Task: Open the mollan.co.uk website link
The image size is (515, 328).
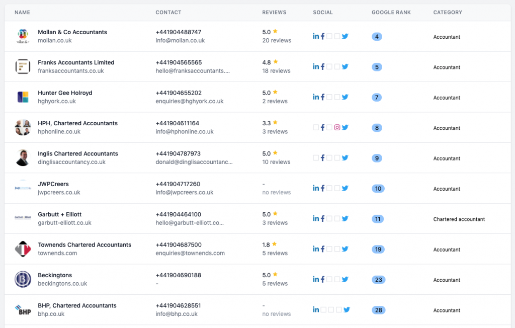Action: (55, 40)
